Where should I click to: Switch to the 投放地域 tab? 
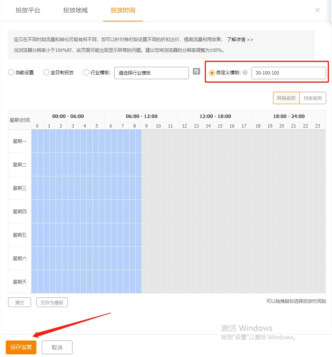click(76, 10)
